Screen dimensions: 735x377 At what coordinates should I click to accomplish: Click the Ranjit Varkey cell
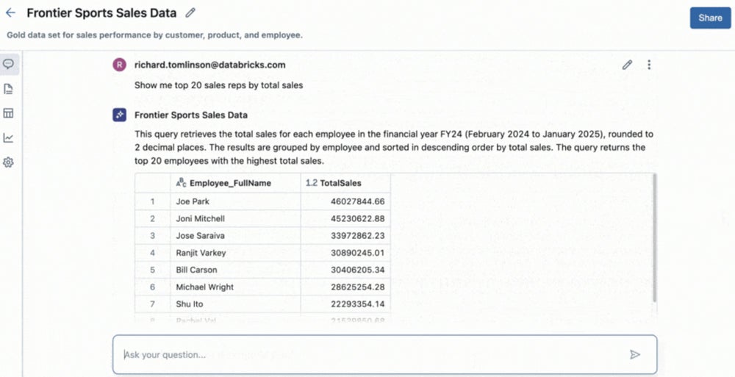(x=235, y=253)
